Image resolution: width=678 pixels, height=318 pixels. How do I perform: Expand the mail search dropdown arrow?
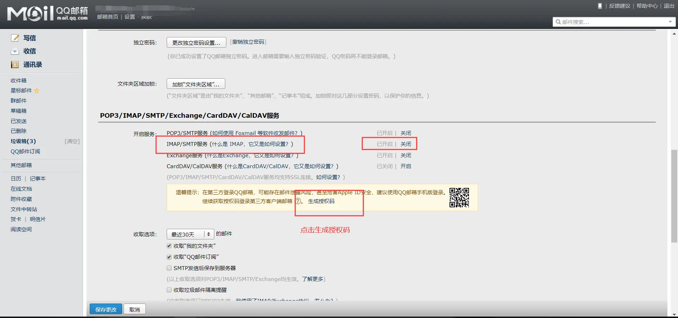(670, 22)
